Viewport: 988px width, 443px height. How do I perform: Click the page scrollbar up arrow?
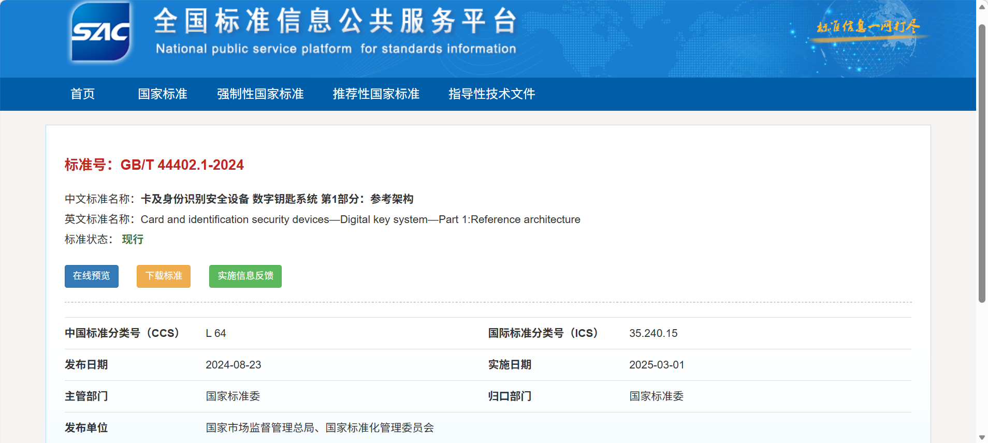[982, 6]
